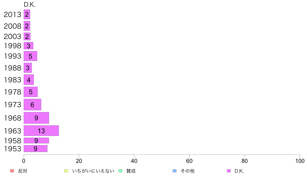The image size is (307, 190).
Task: Click the 2008 year label
Action: pos(12,26)
